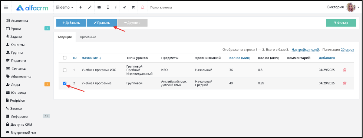Click the plus quick-add icon in top bar

pos(80,7)
